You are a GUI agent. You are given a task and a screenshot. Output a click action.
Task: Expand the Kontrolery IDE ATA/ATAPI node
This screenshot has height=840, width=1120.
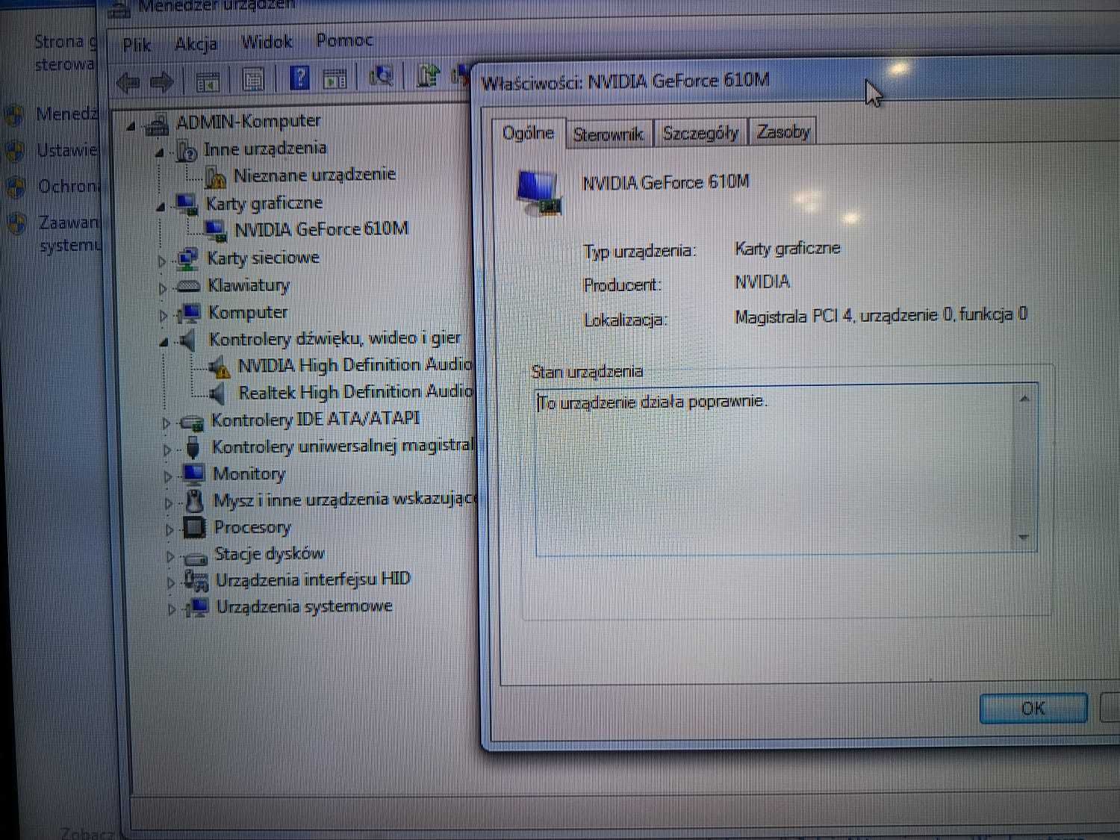point(167,423)
